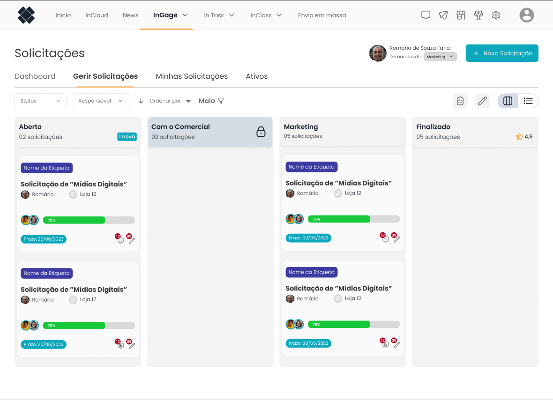Screen dimensions: 553x400
Task: Click the star rating icon in Finalizado
Action: click(519, 137)
